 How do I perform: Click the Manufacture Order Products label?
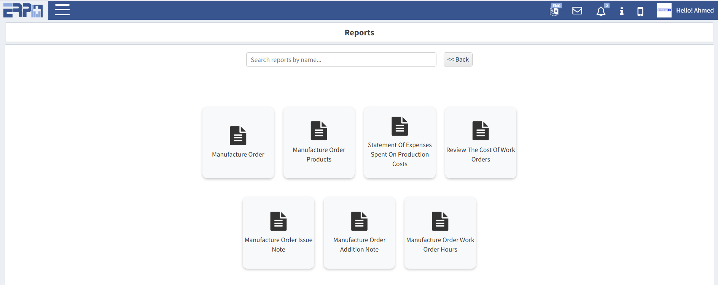pos(319,155)
